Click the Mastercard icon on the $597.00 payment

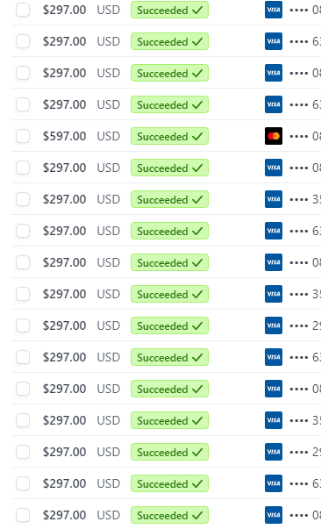274,136
